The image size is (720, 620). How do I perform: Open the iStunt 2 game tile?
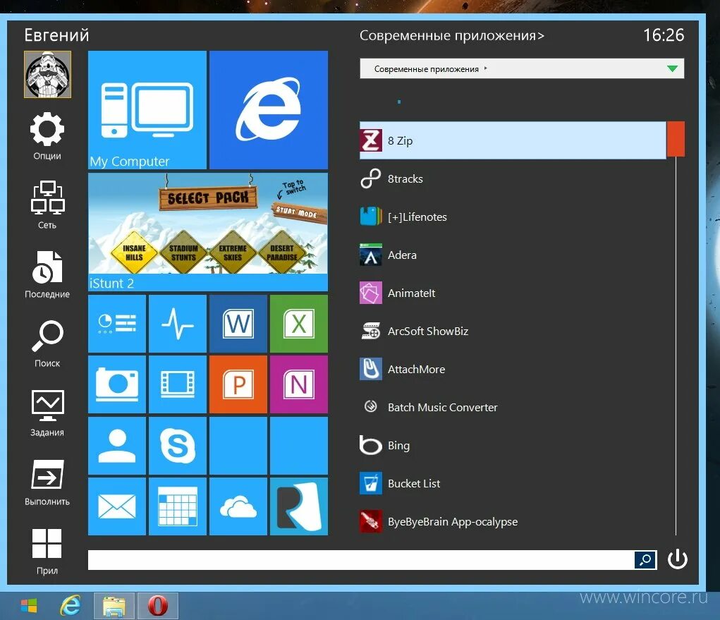[x=208, y=232]
